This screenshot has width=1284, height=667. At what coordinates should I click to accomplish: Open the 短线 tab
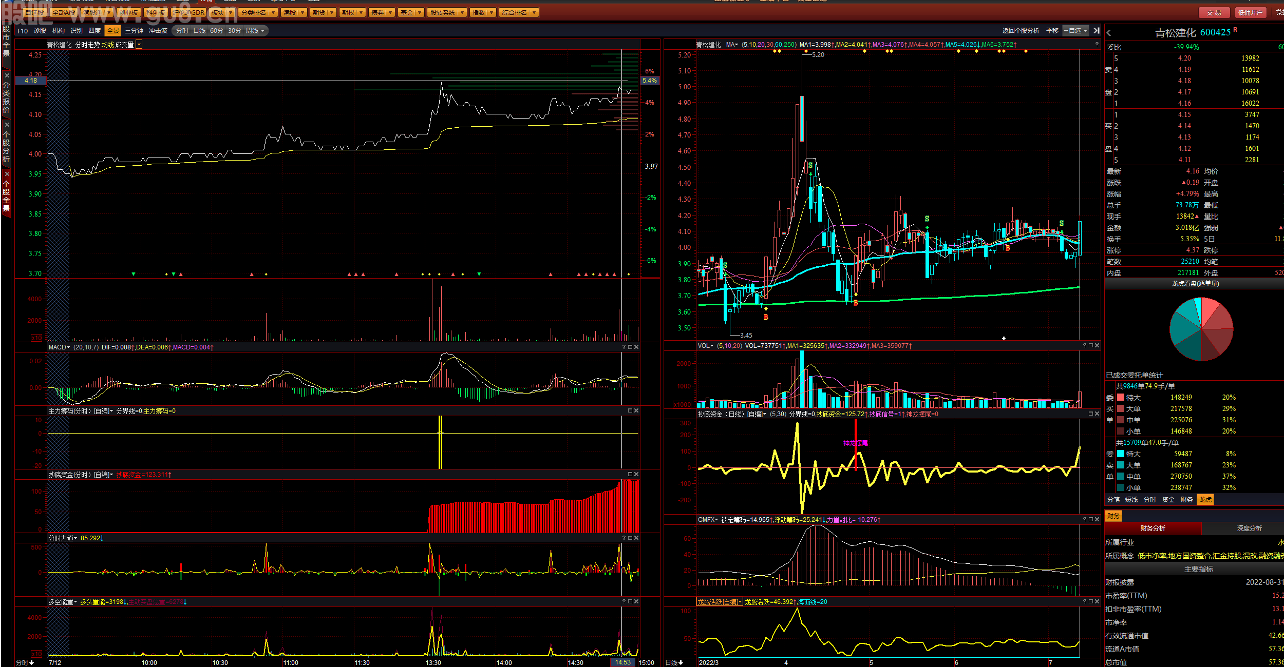1131,499
